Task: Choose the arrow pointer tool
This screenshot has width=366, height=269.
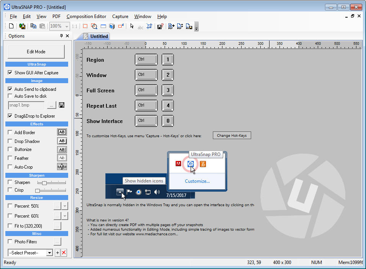Action: click(132, 26)
